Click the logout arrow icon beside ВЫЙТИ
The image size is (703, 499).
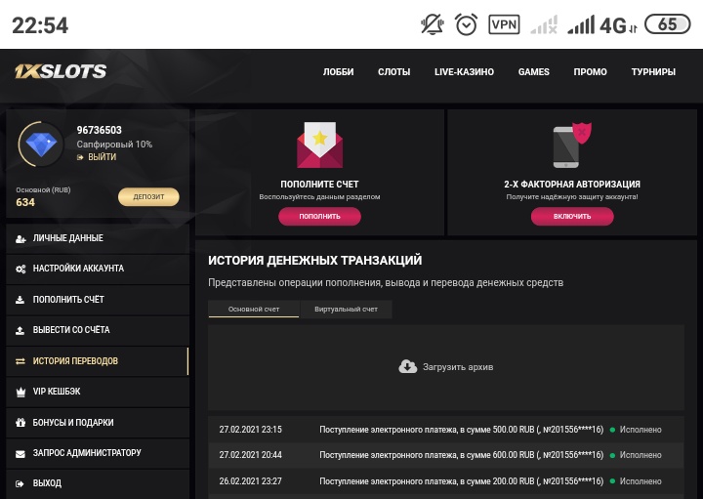coord(80,157)
